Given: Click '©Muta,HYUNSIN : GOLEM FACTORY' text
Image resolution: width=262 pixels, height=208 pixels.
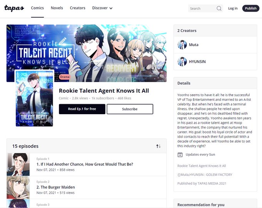Looking at the screenshot, I should pyautogui.click(x=205, y=175).
